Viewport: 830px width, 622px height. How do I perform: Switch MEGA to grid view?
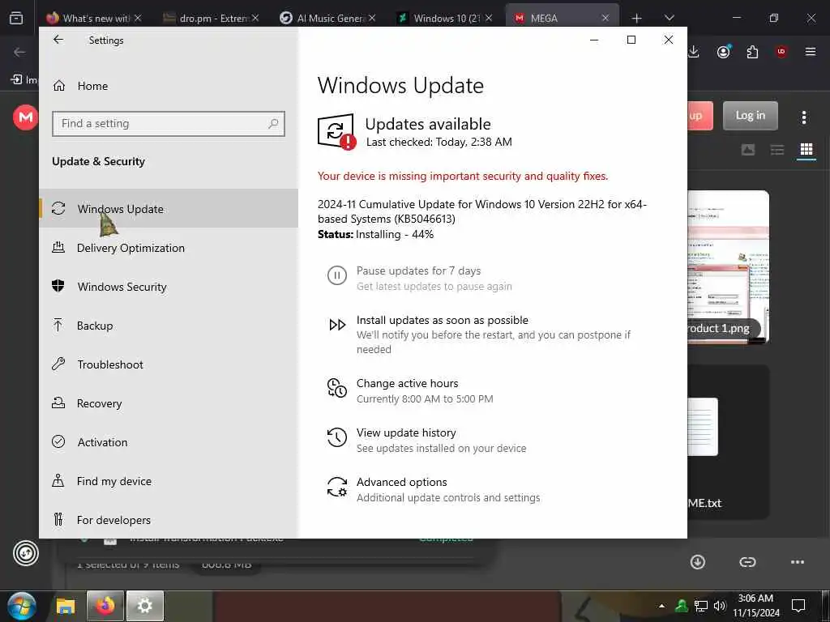click(806, 150)
